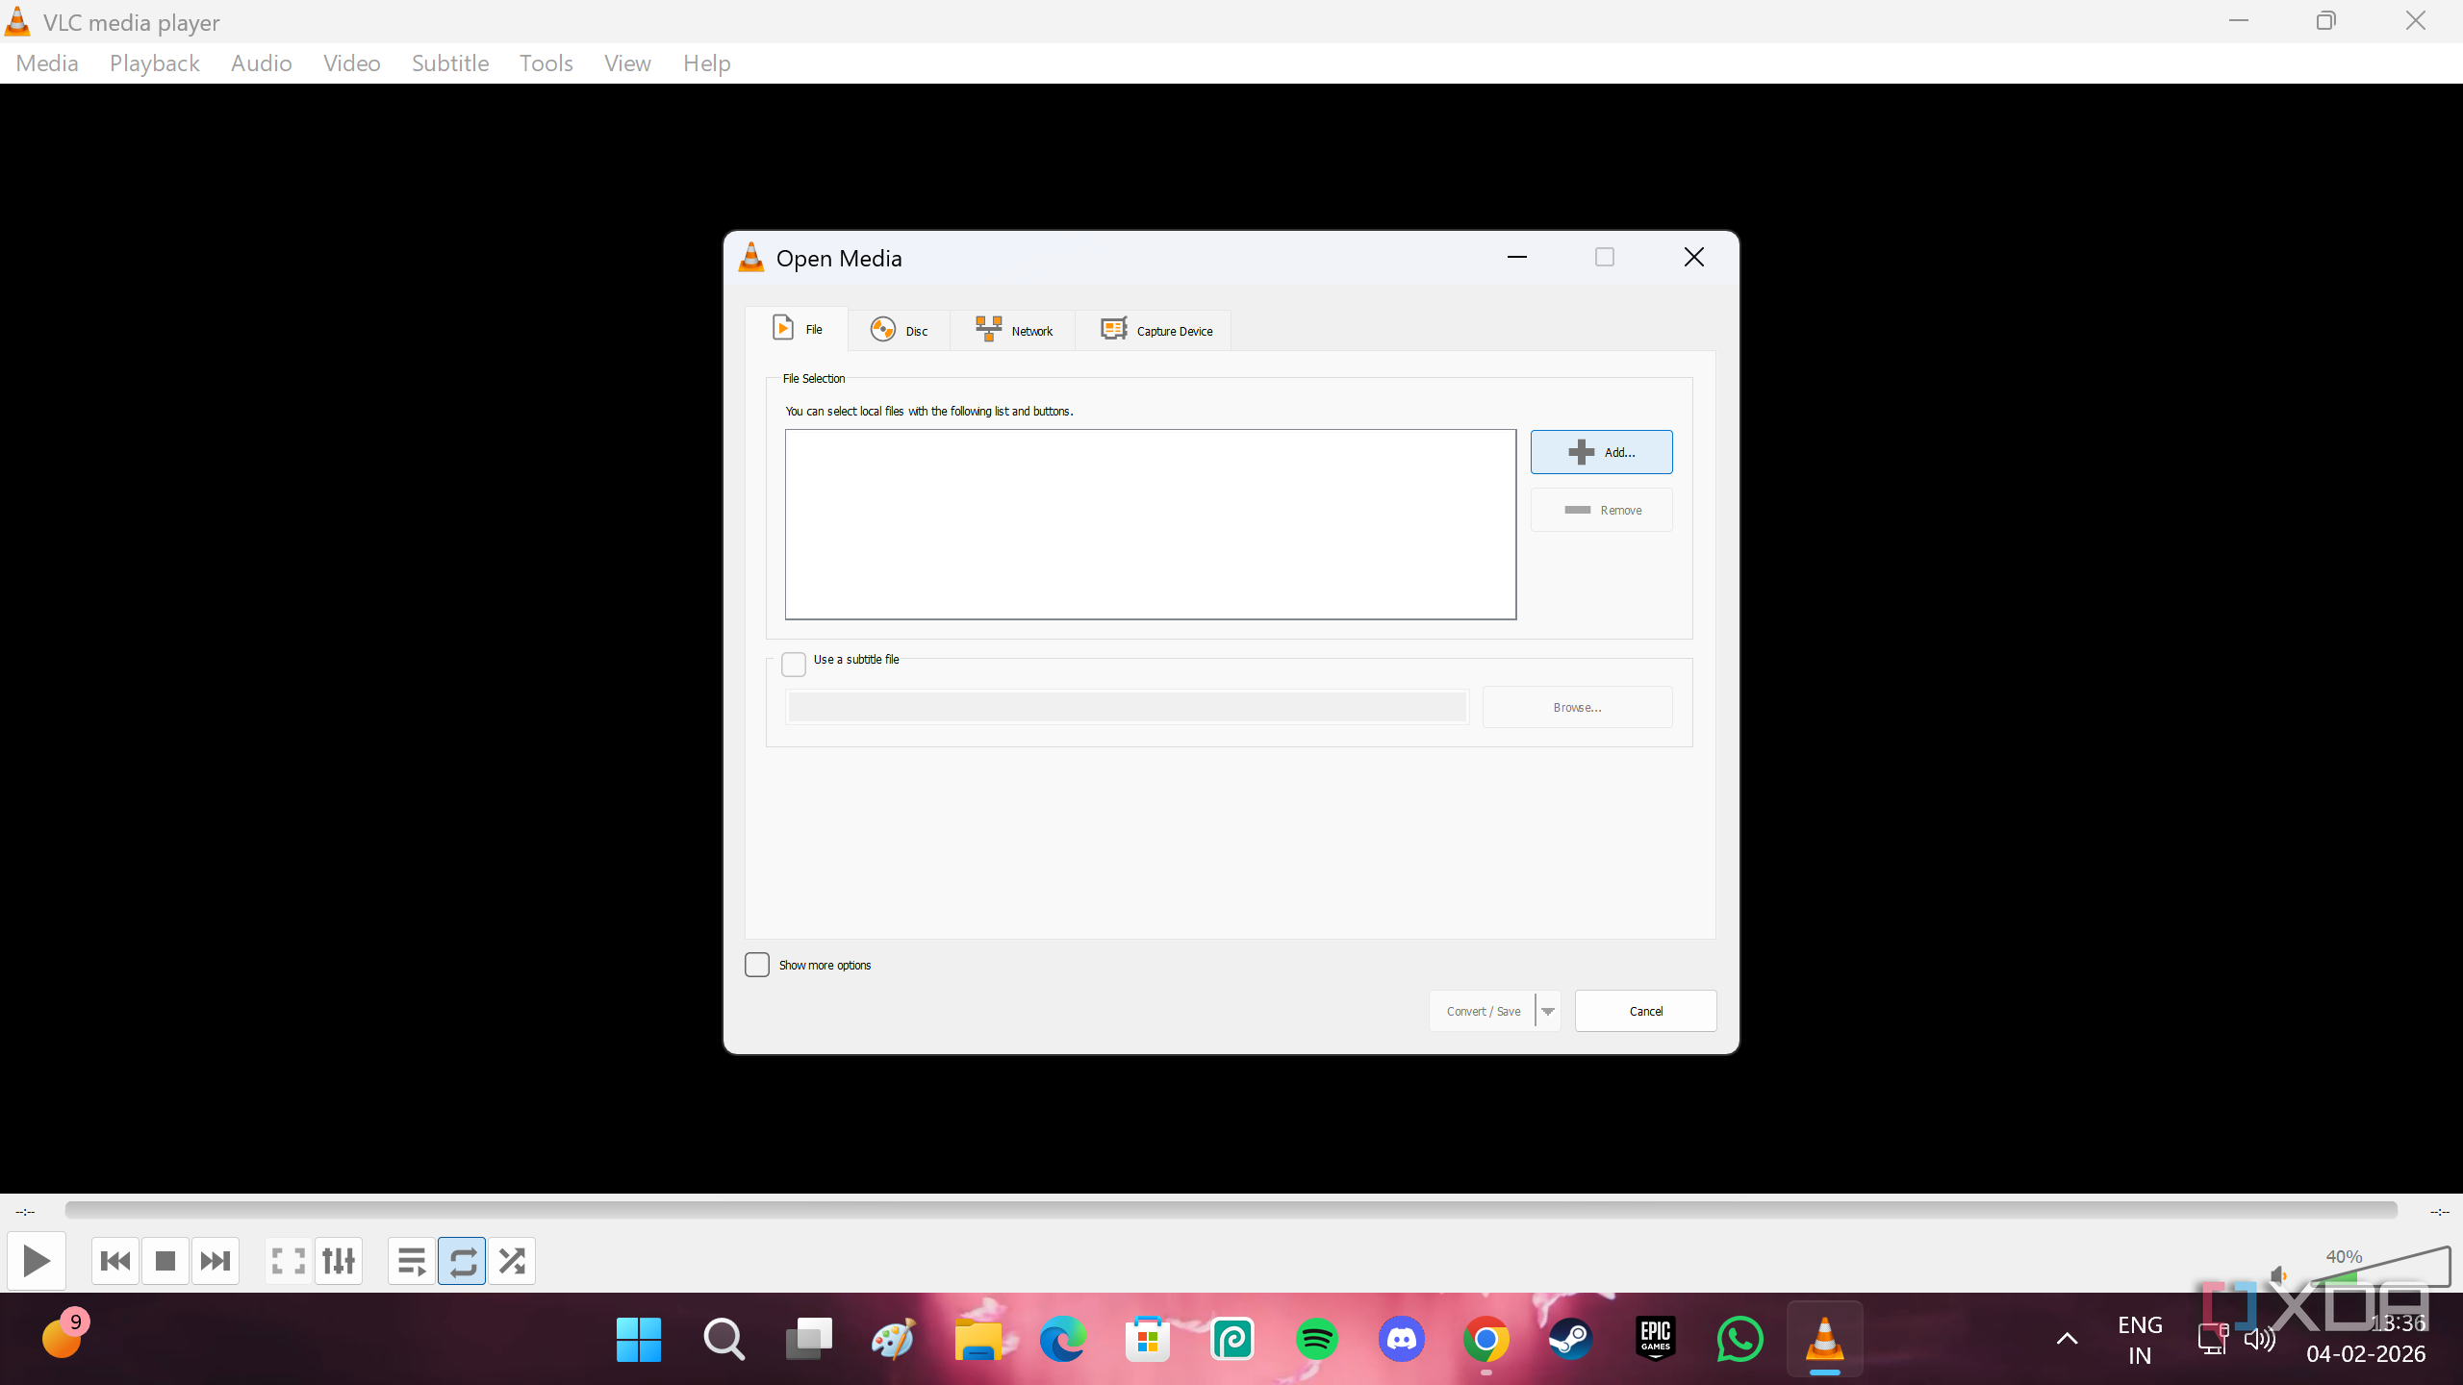Open the Audio menu

pos(261,63)
